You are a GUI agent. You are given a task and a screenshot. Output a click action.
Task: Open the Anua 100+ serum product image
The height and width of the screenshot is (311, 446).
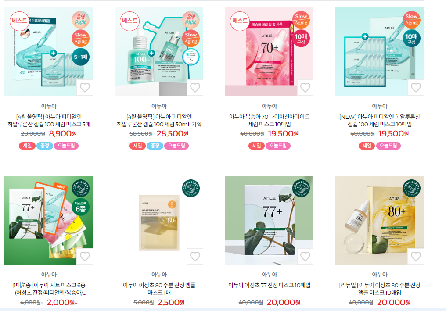[159, 51]
